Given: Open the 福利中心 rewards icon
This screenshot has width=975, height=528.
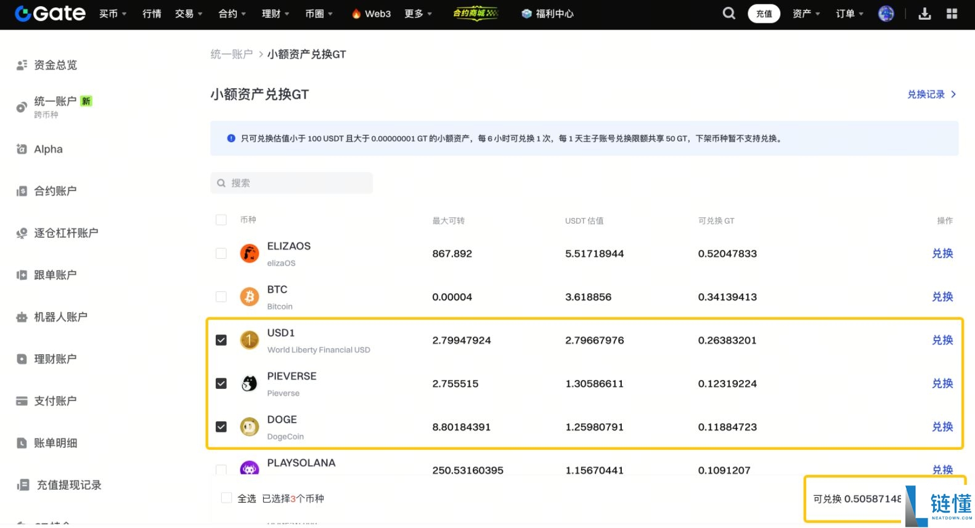Looking at the screenshot, I should pyautogui.click(x=526, y=14).
